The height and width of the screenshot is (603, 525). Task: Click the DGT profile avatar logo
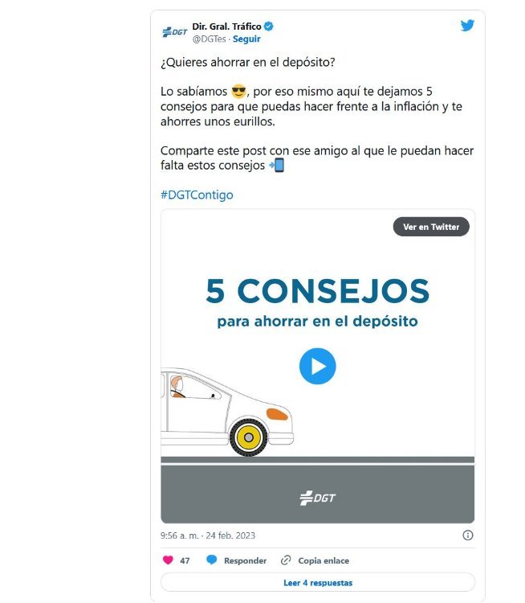tap(174, 32)
